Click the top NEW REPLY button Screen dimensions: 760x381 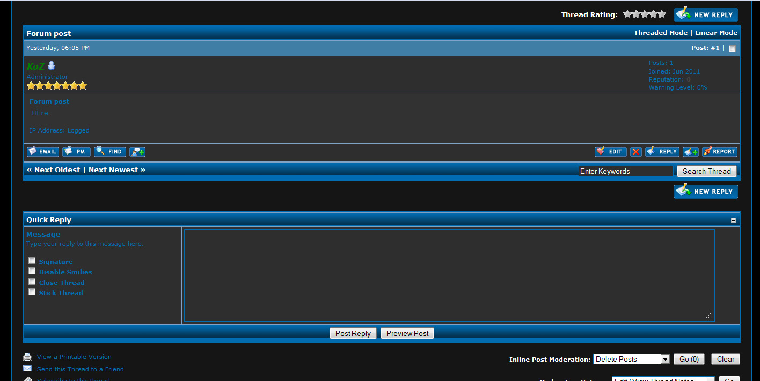point(706,15)
